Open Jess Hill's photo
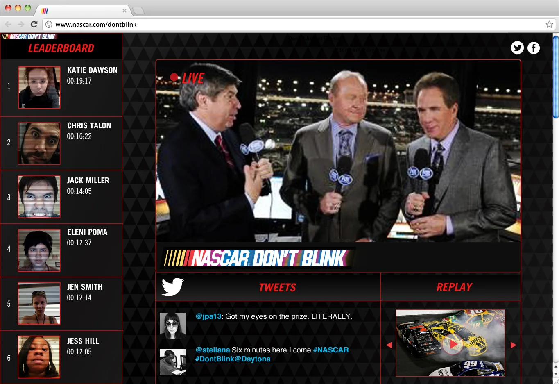This screenshot has width=559, height=384. (x=39, y=357)
